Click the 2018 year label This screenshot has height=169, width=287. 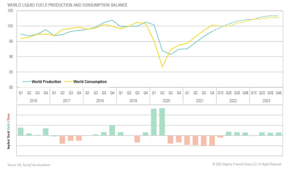click(100, 101)
